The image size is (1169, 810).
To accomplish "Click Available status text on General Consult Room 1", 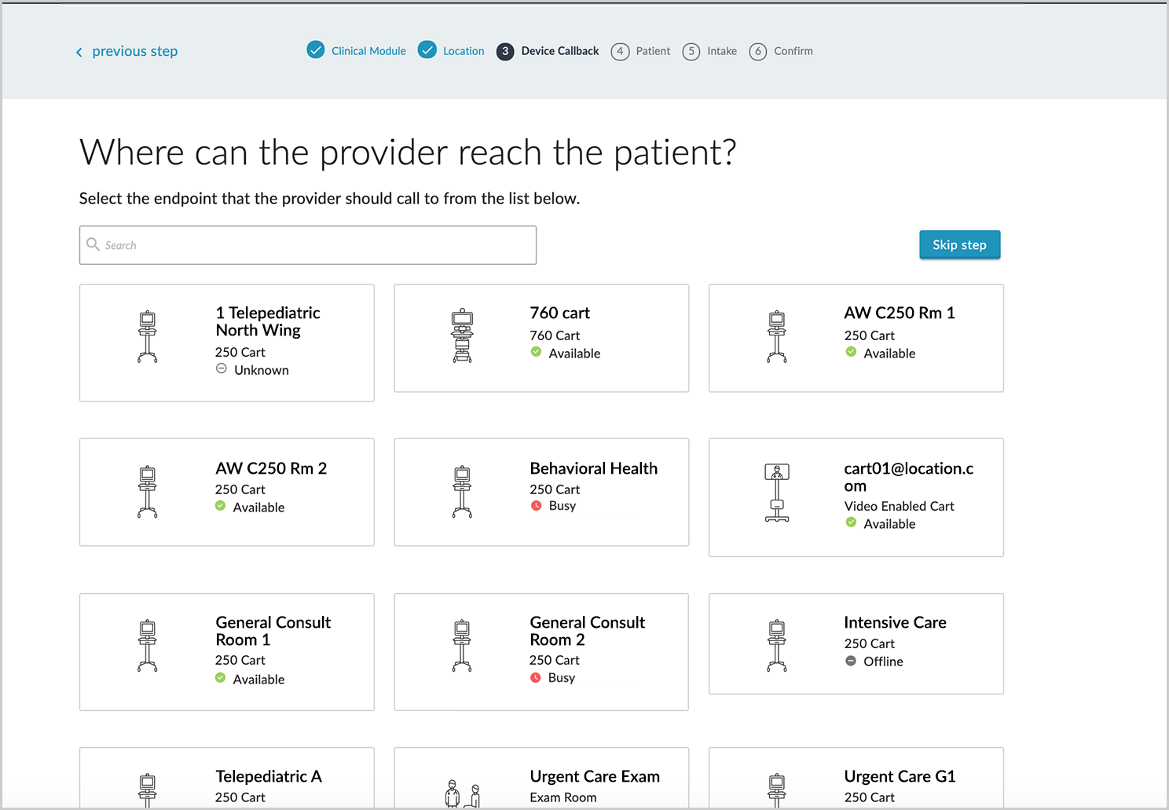I will 258,680.
